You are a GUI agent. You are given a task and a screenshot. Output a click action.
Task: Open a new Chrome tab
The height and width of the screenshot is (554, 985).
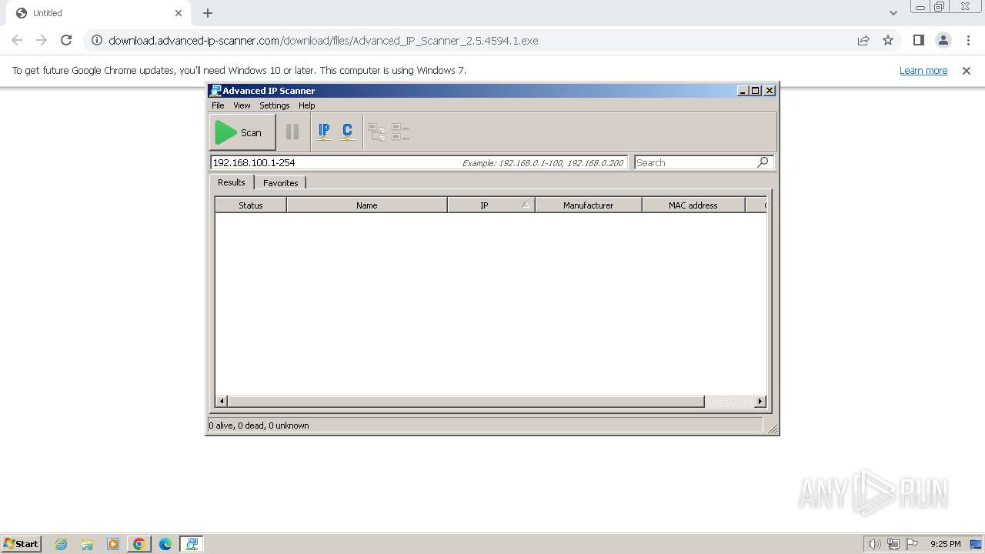click(x=208, y=13)
